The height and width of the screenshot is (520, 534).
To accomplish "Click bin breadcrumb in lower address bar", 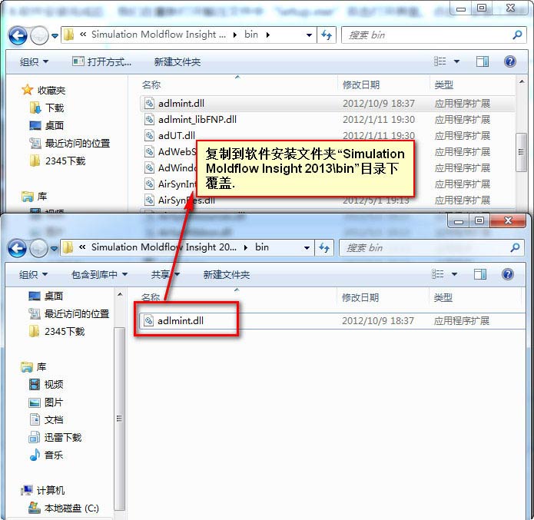I will (261, 247).
